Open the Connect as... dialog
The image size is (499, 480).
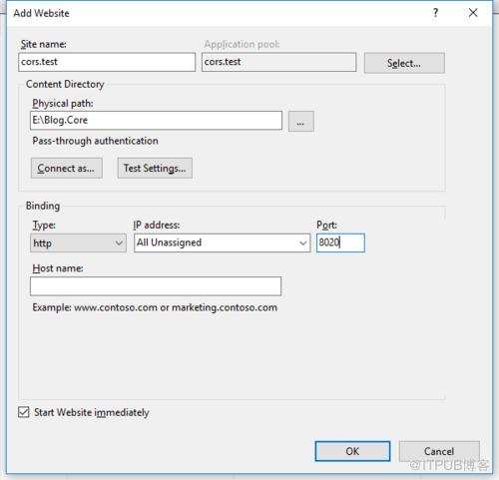click(67, 168)
